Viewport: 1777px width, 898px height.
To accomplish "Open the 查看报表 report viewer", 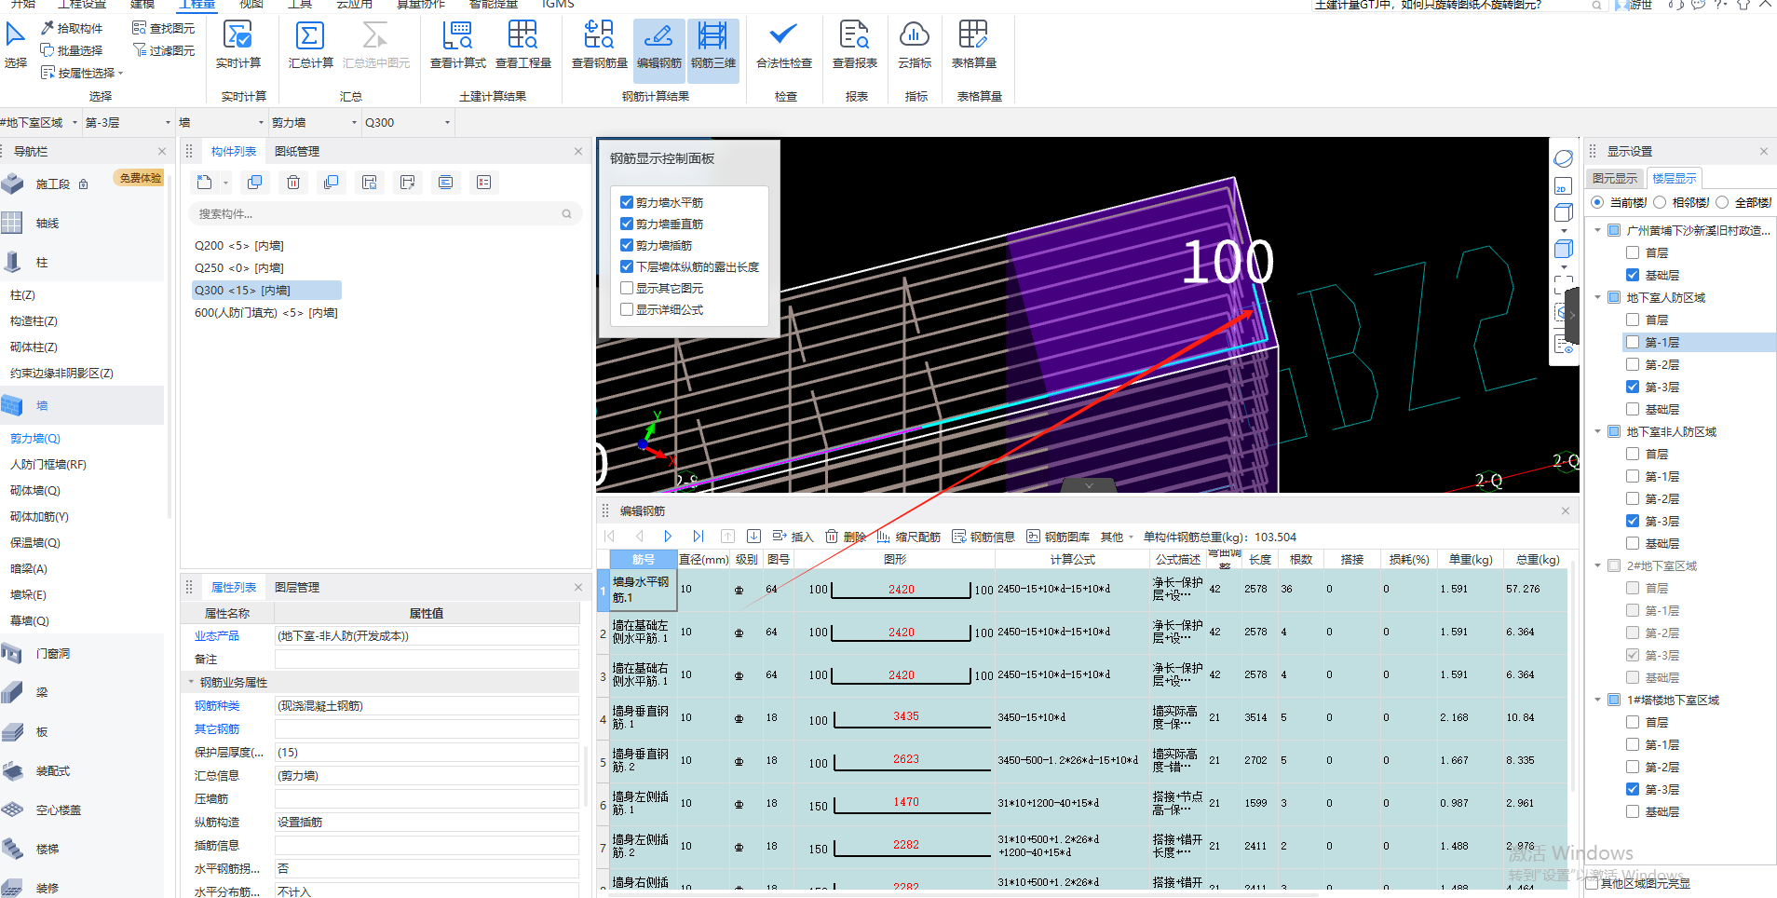I will pos(855,45).
